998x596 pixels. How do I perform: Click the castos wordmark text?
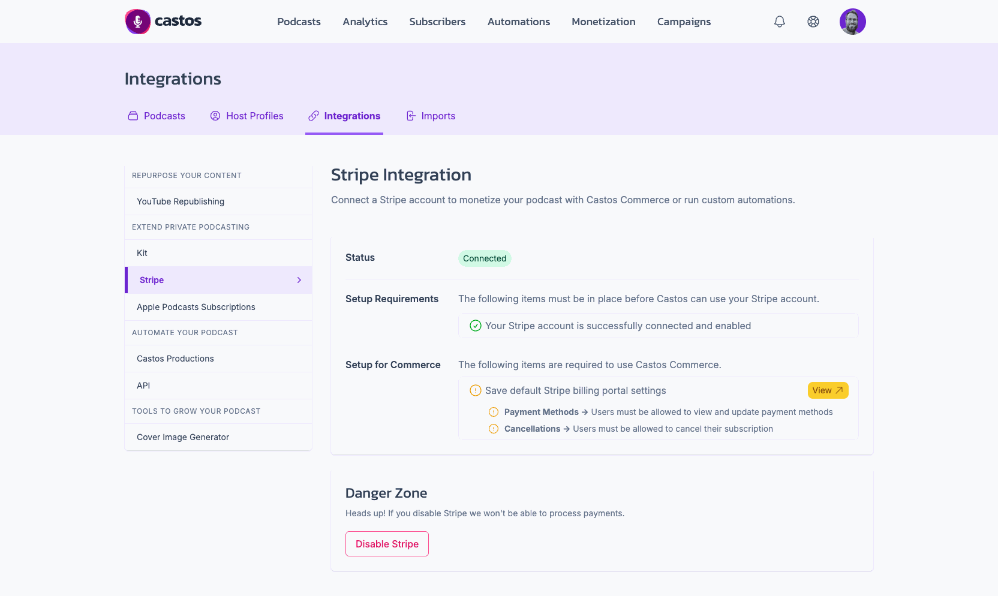(178, 21)
